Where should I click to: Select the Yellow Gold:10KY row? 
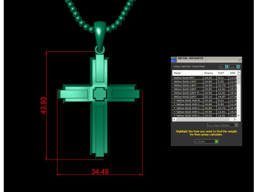point(205,82)
